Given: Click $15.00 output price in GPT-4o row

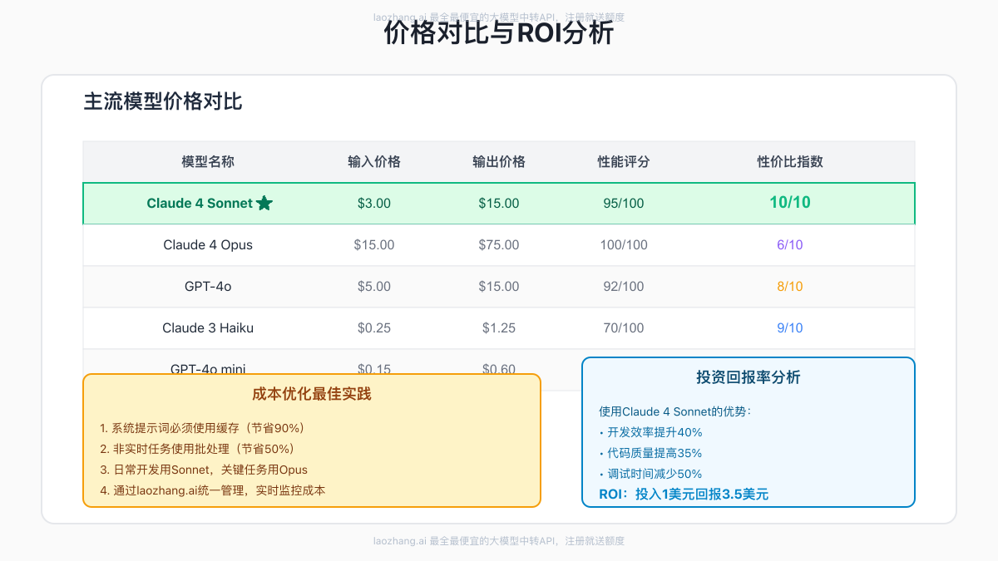Looking at the screenshot, I should [x=499, y=287].
